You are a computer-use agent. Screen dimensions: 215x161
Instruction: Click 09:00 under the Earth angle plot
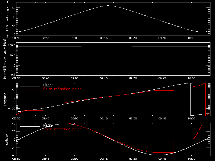click(74, 38)
